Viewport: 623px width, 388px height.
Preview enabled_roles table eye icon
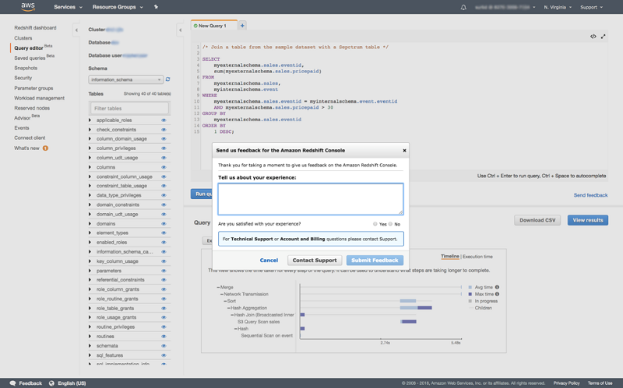(x=164, y=243)
